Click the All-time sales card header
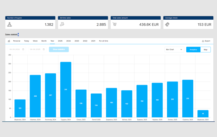Viewport: 217px width, 137px height. 83,18
